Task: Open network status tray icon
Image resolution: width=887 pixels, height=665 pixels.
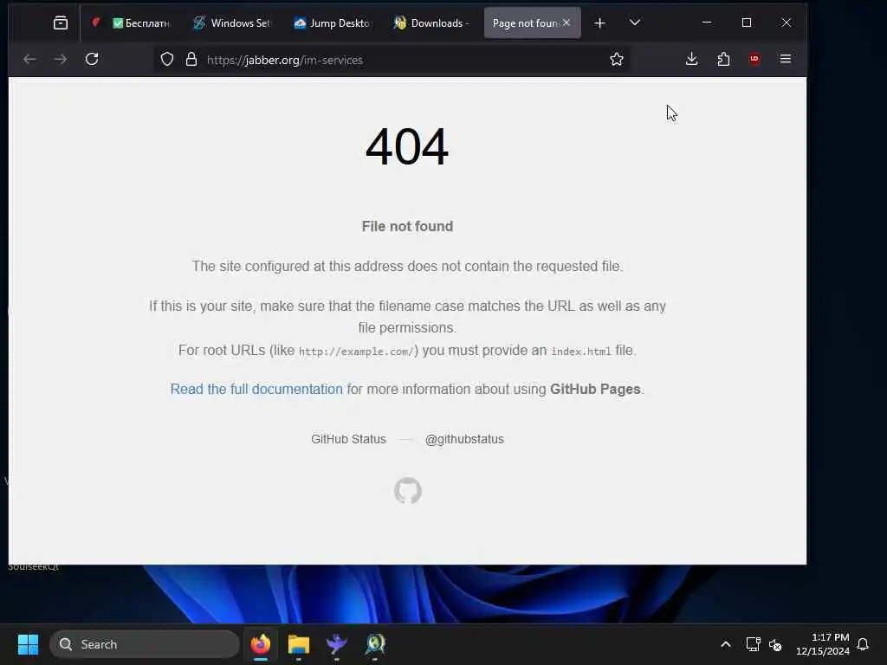Action: point(753,644)
